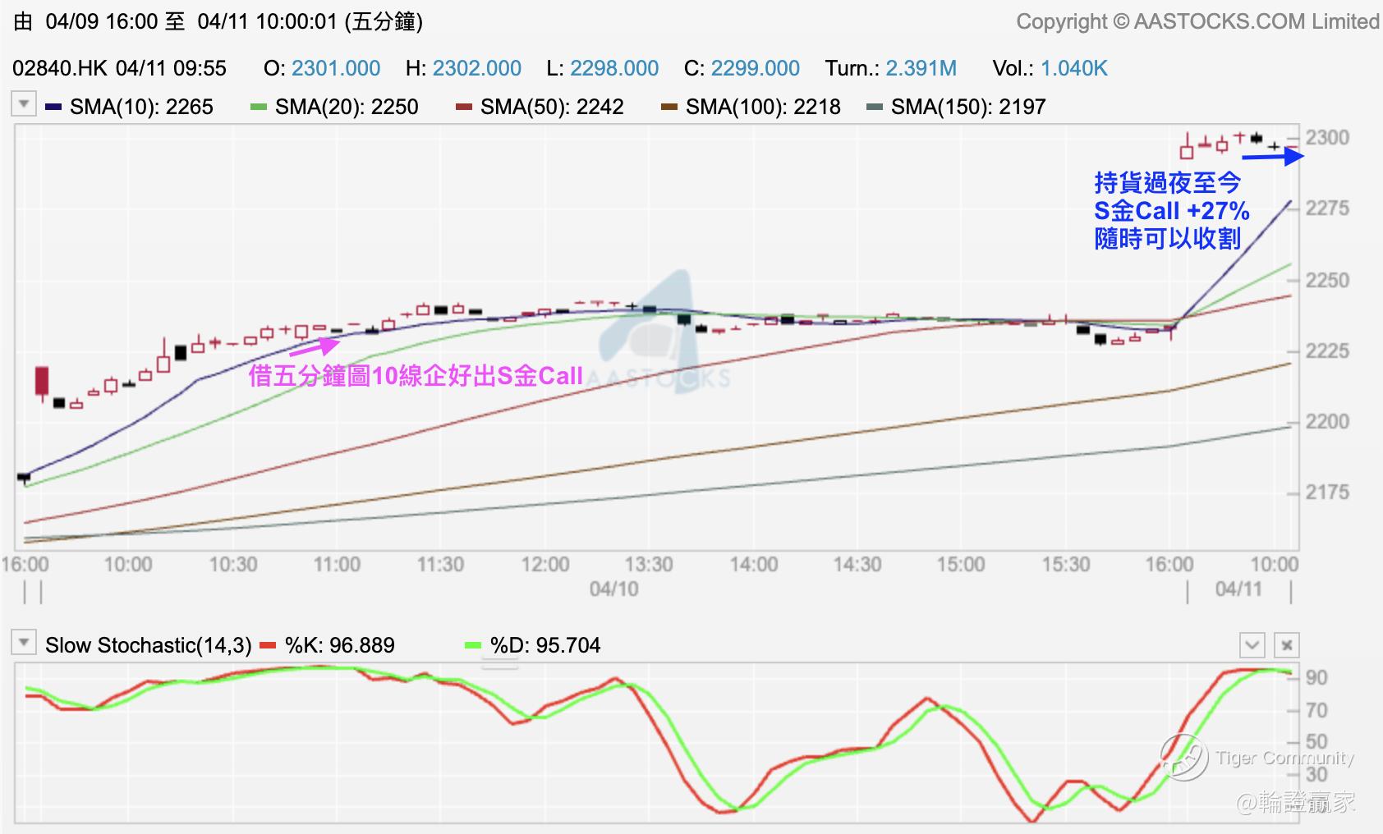Click the close price value 2299.000
The height and width of the screenshot is (834, 1383).
coord(756,68)
